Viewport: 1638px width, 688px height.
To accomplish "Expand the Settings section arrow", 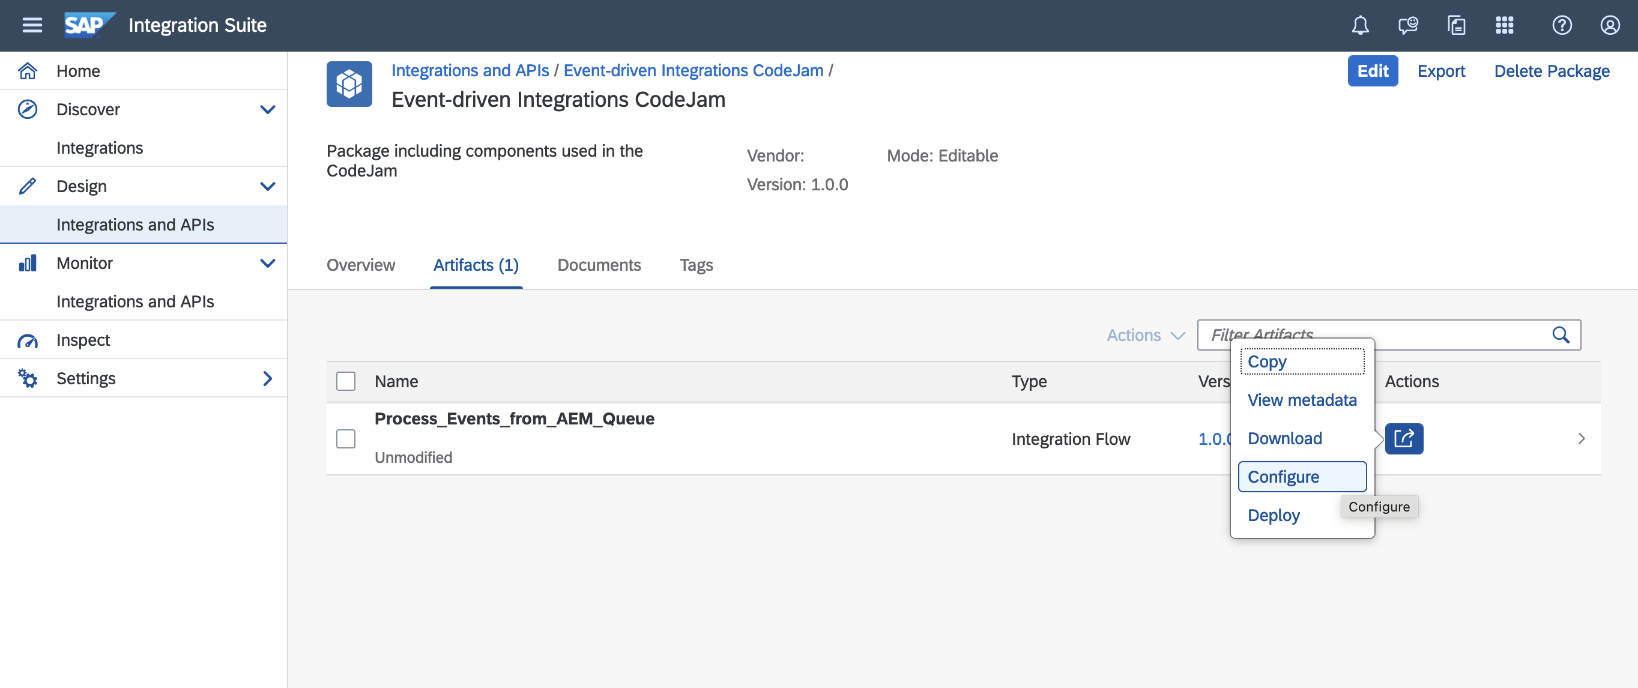I will tap(268, 378).
